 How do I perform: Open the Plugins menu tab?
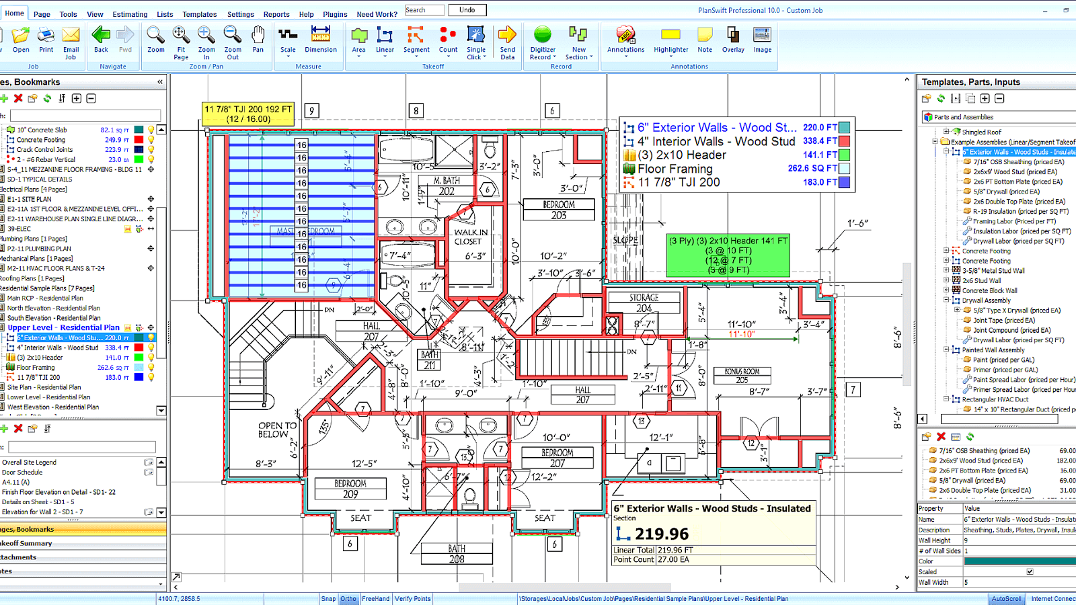(x=335, y=14)
